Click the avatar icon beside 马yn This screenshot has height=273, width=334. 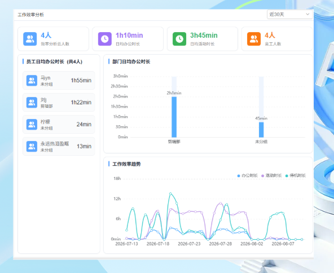pyautogui.click(x=32, y=81)
